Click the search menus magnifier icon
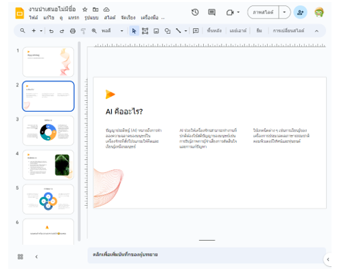Image resolution: width=337 pixels, height=273 pixels. pos(23,30)
